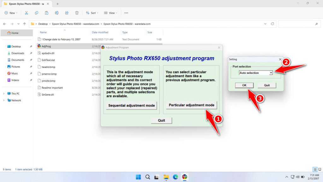
Task: Select apdadrv.dll file
Action: [48, 53]
